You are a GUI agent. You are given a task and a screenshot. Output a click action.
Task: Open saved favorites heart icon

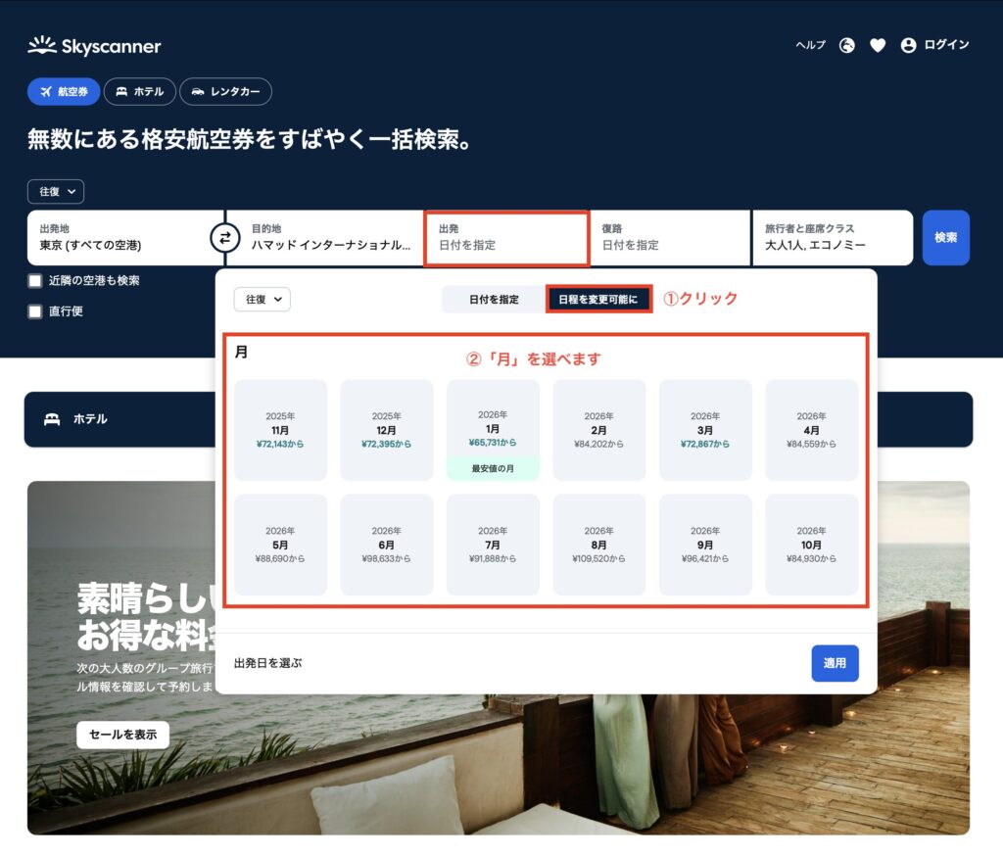click(878, 45)
